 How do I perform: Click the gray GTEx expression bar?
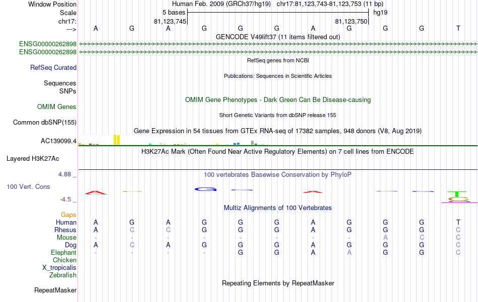[x=252, y=143]
